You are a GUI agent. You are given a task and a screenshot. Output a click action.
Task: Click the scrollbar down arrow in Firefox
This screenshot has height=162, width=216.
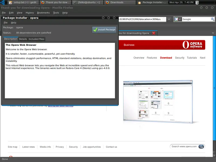214,155
